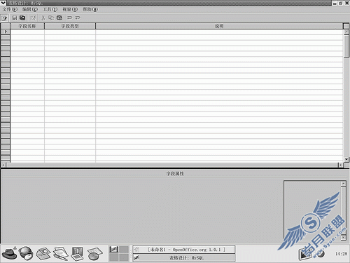Launch the web browser globe icon in panel
Image resolution: width=350 pixels, height=263 pixels.
pyautogui.click(x=26, y=253)
